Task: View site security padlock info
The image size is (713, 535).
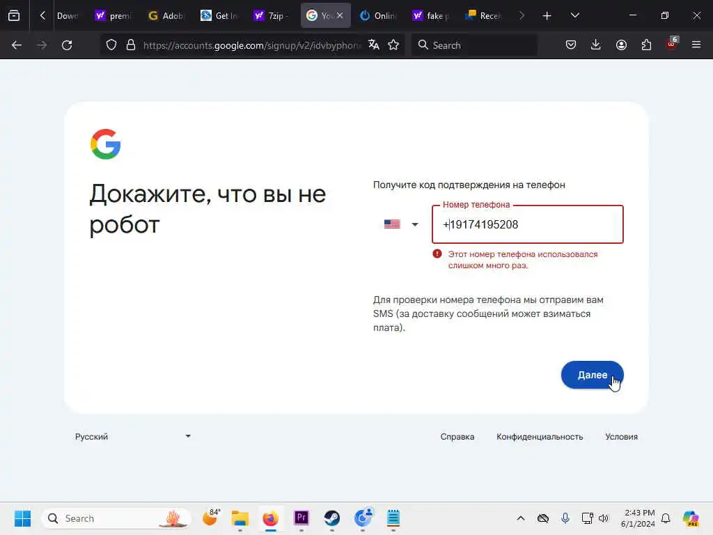Action: (131, 45)
